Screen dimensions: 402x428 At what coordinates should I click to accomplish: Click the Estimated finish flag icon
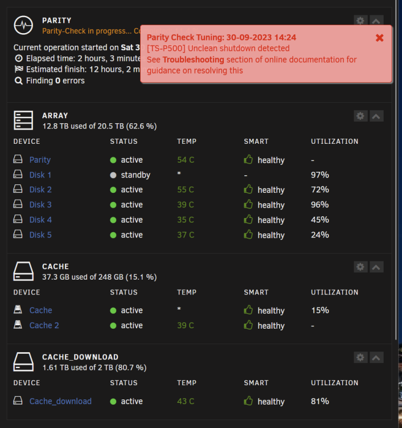pyautogui.click(x=19, y=69)
